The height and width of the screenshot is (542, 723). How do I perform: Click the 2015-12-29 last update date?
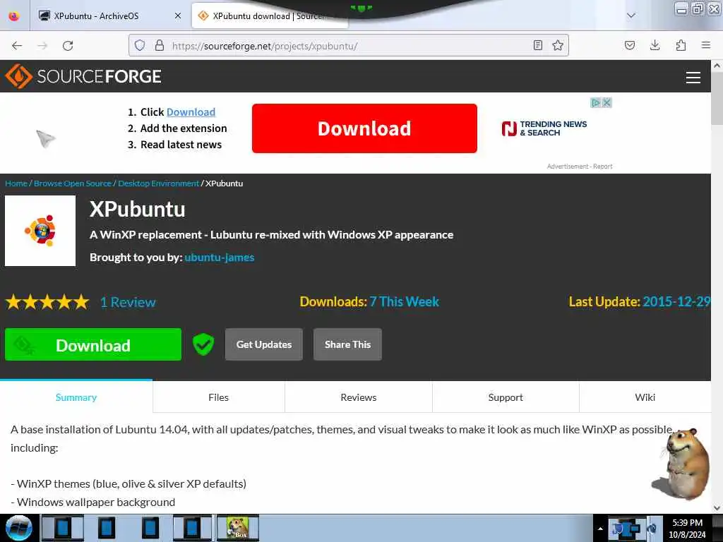point(676,302)
